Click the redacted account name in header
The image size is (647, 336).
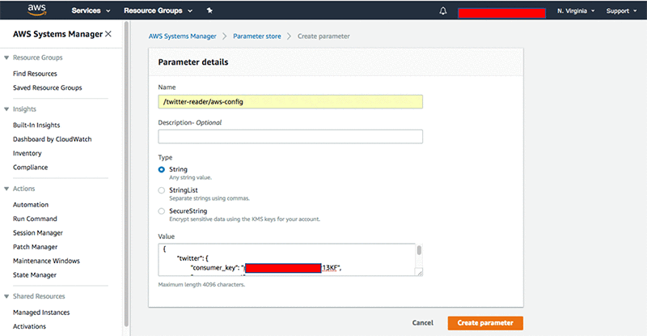(x=501, y=13)
